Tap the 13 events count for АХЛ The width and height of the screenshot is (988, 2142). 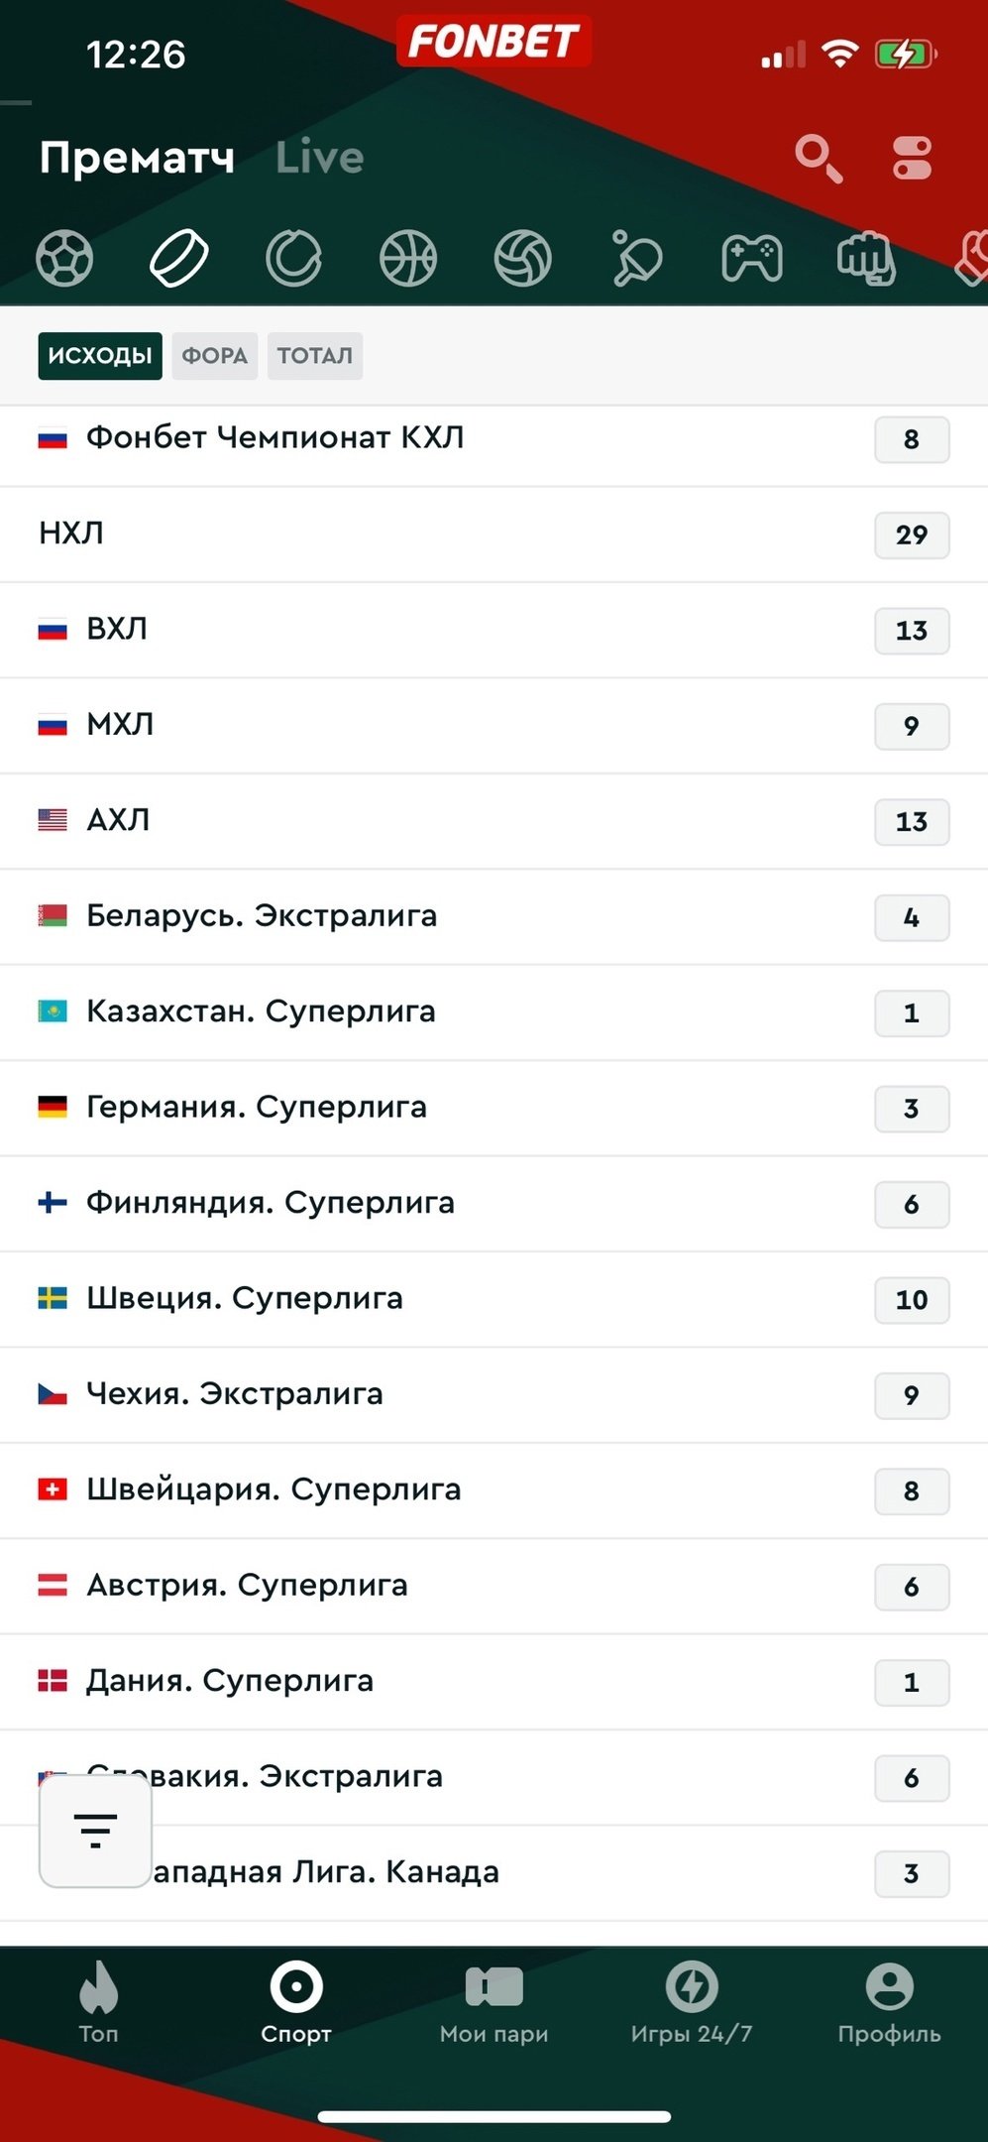(x=911, y=822)
